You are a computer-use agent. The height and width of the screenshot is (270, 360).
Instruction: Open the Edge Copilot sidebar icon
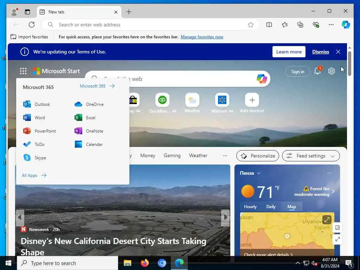[346, 25]
